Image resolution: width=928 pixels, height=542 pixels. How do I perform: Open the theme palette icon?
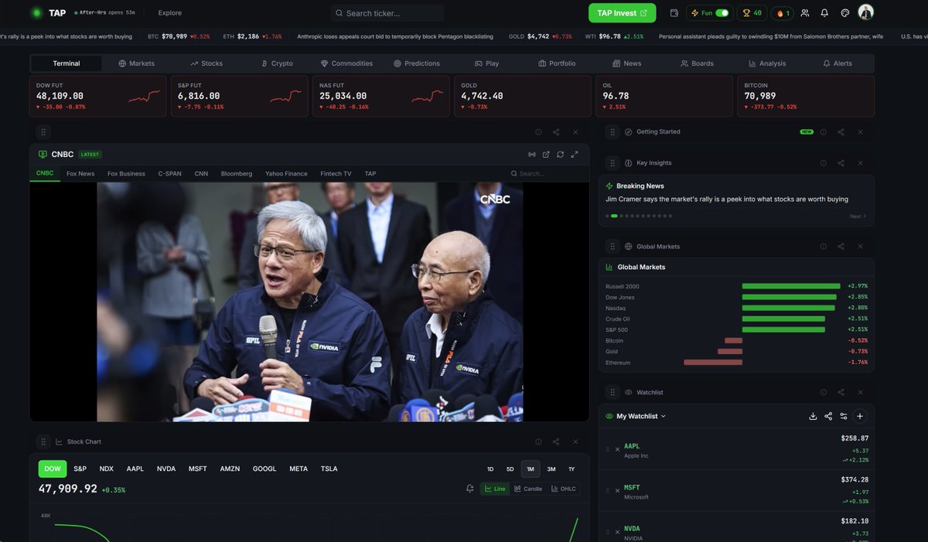point(845,13)
